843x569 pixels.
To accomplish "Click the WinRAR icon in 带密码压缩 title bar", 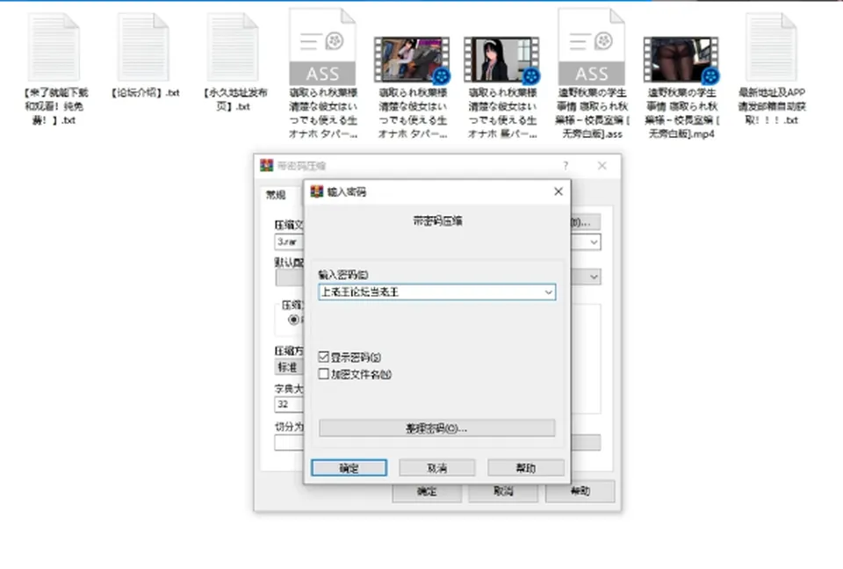I will point(267,165).
